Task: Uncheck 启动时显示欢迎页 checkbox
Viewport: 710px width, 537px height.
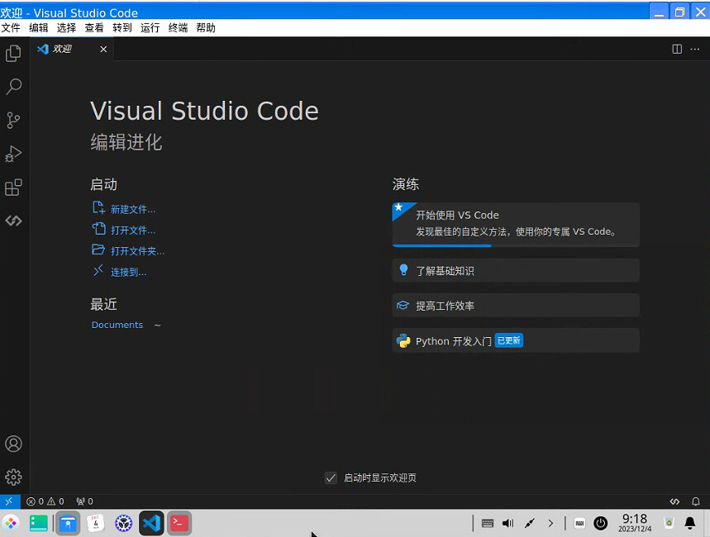Action: point(331,478)
